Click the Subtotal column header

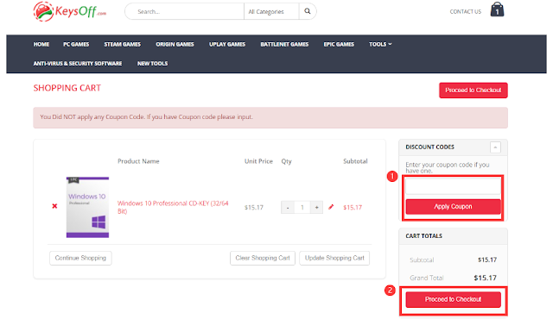click(355, 161)
